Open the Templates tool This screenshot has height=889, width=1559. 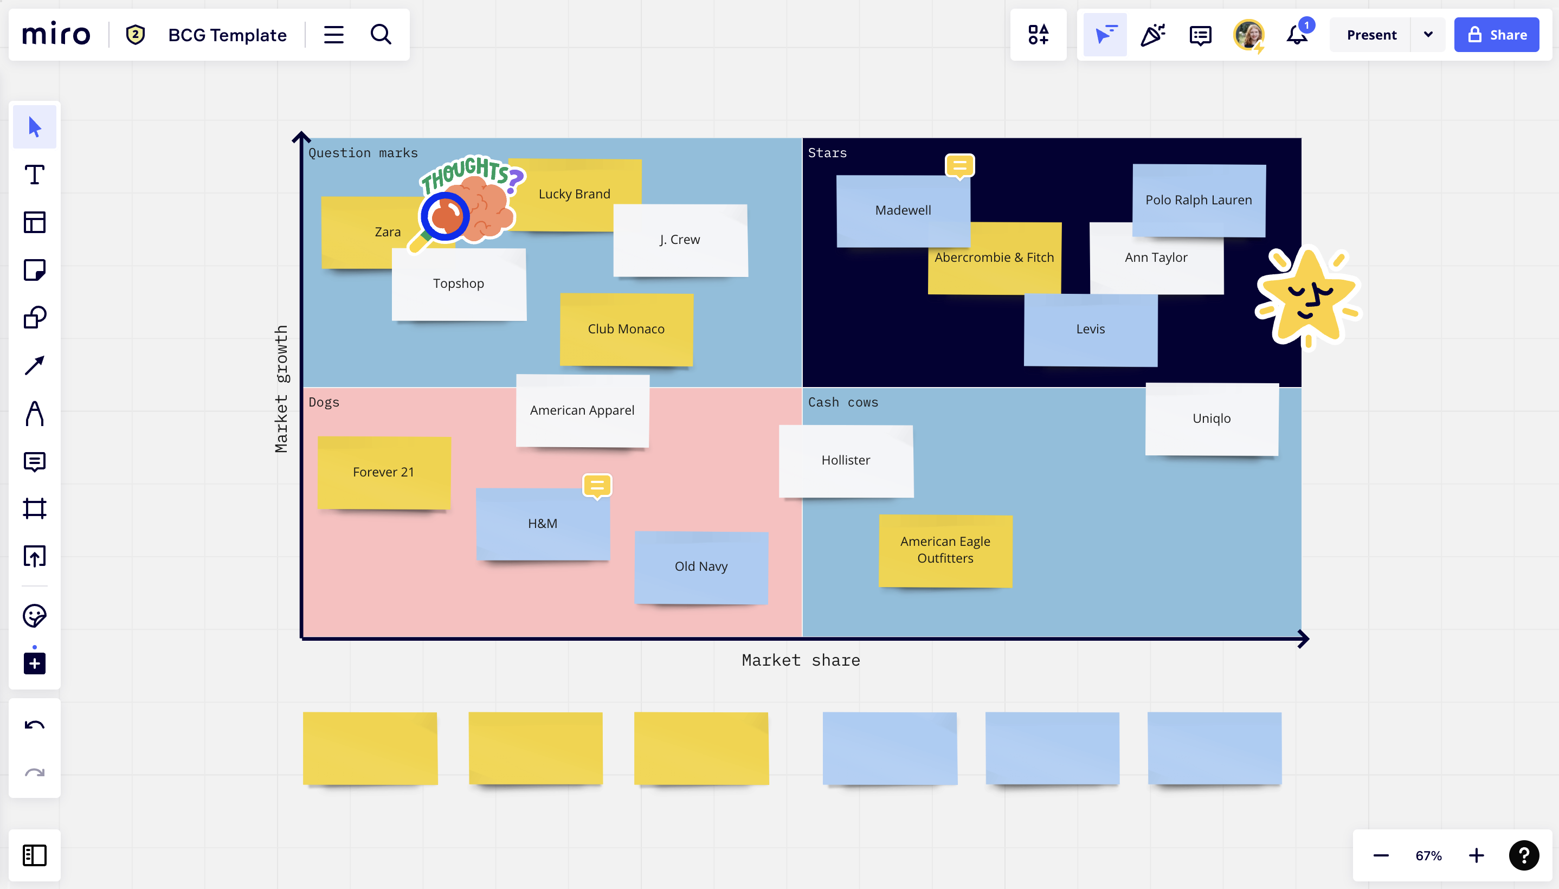(x=35, y=222)
